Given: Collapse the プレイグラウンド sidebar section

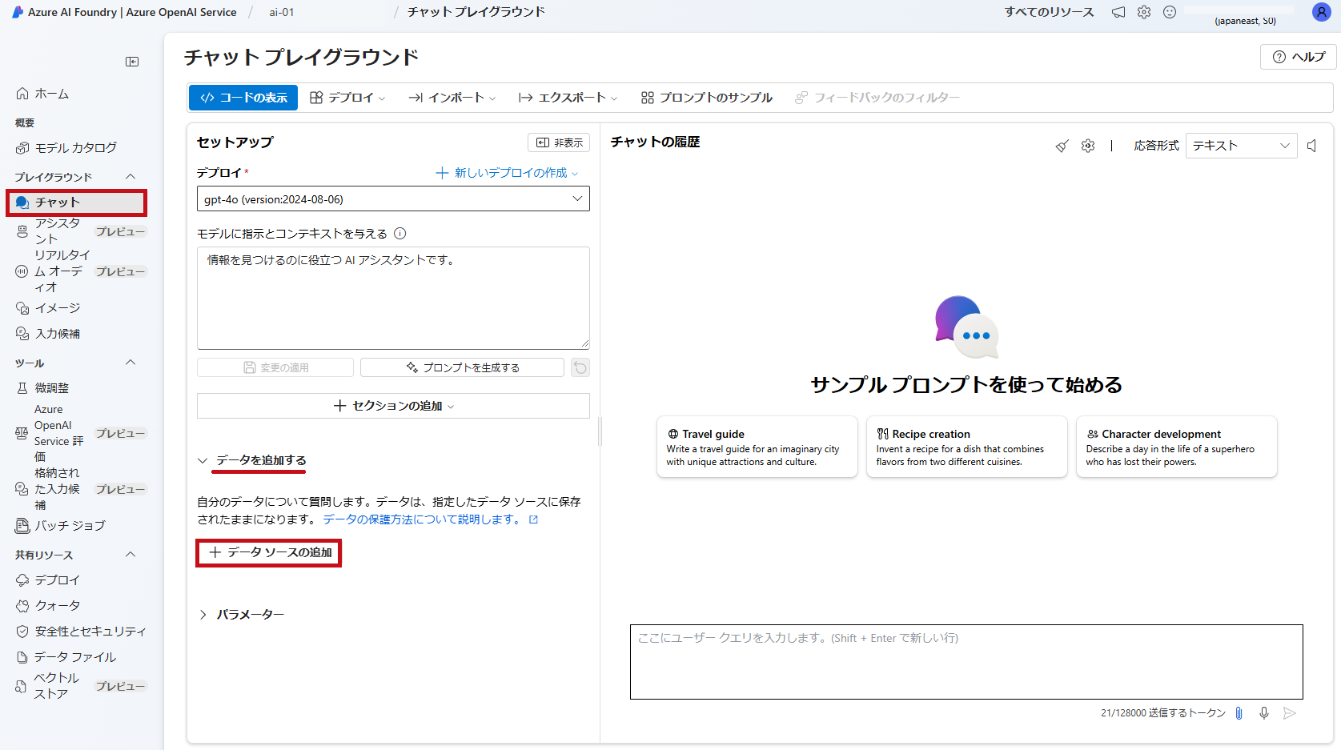Looking at the screenshot, I should [x=130, y=177].
